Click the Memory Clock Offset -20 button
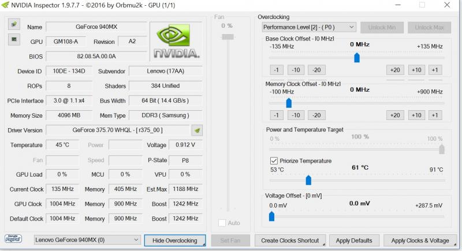The image size is (462, 251). click(x=316, y=115)
